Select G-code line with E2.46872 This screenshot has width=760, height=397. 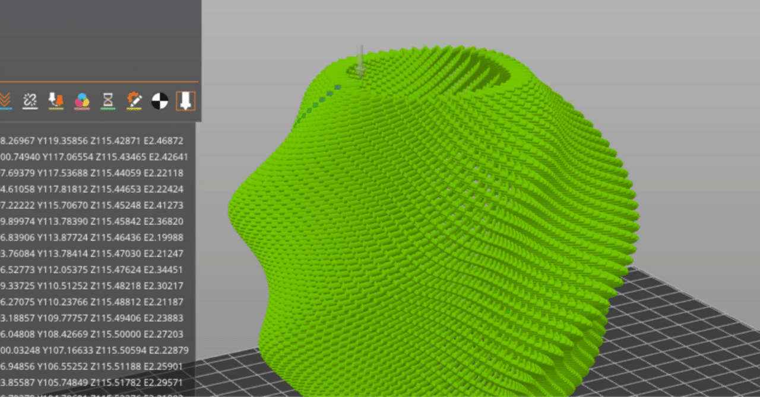pyautogui.click(x=92, y=141)
